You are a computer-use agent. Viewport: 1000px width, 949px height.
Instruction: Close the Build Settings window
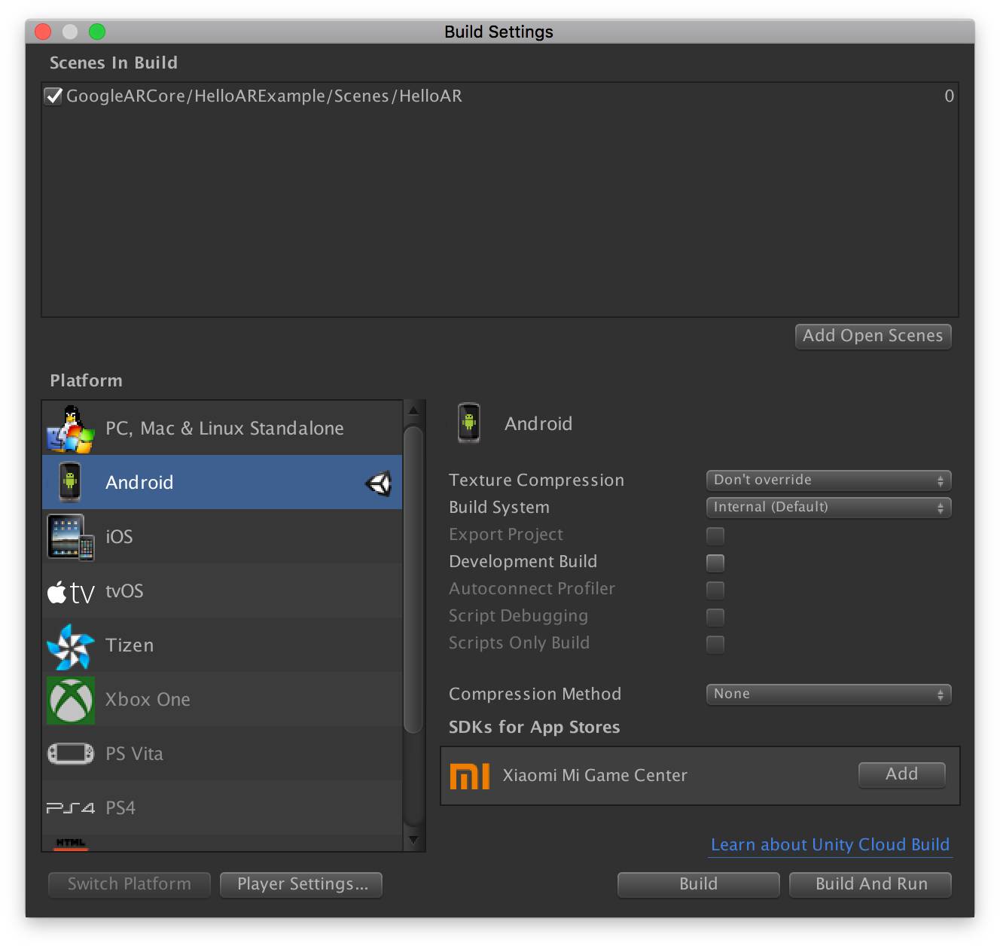tap(43, 32)
